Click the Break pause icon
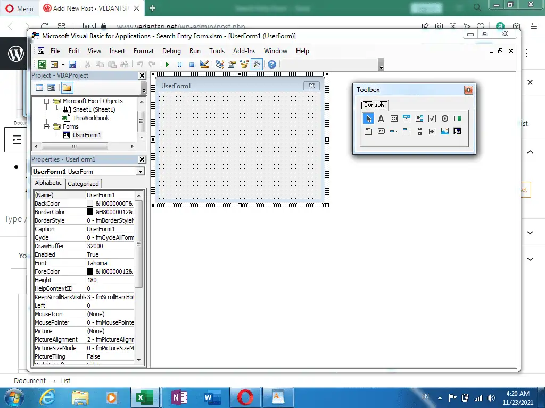Viewport: 545px width, 408px height. [x=180, y=64]
